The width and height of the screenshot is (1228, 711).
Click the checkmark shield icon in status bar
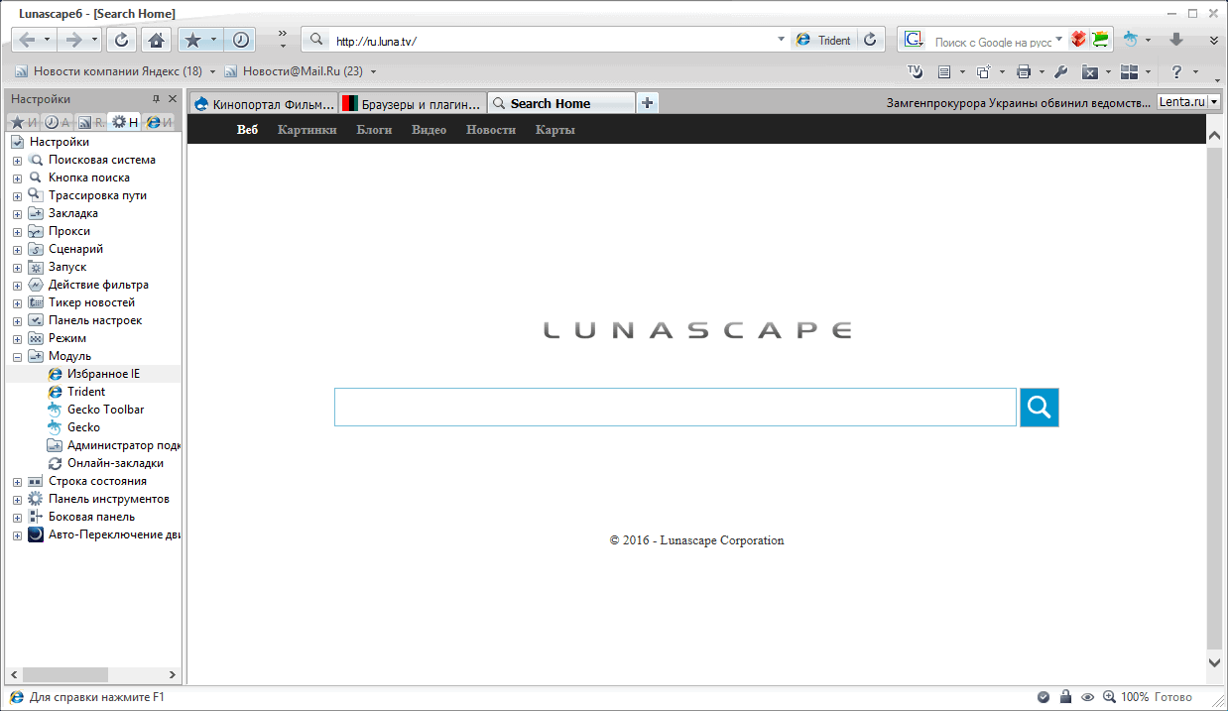[x=1044, y=697]
